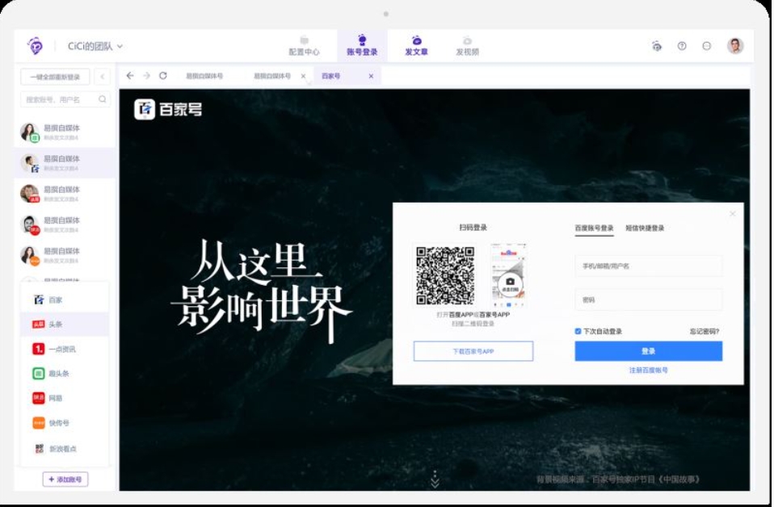The width and height of the screenshot is (774, 507).
Task: Open the 注册百度帐号 link
Action: coord(648,370)
